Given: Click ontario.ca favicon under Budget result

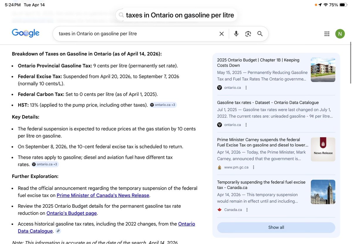Looking at the screenshot, I should [220, 88].
